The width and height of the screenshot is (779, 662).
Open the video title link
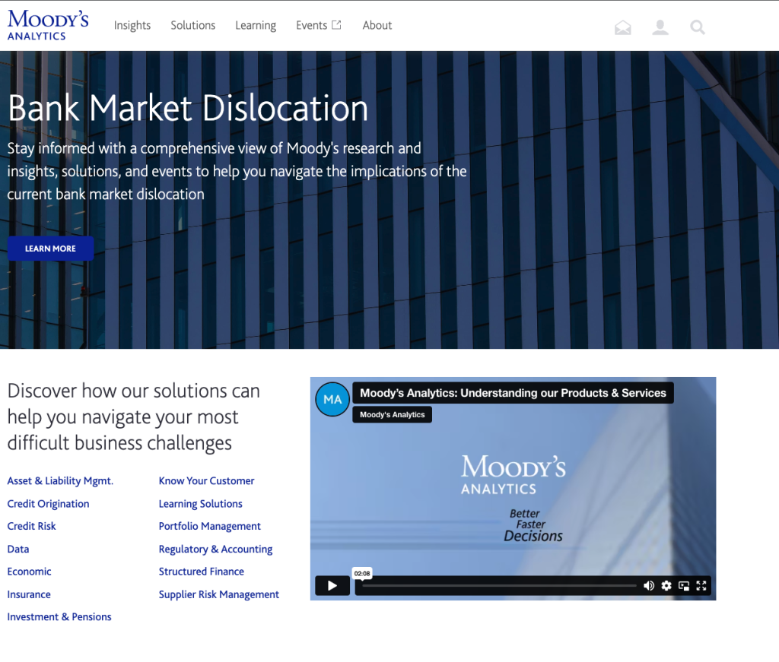point(513,393)
